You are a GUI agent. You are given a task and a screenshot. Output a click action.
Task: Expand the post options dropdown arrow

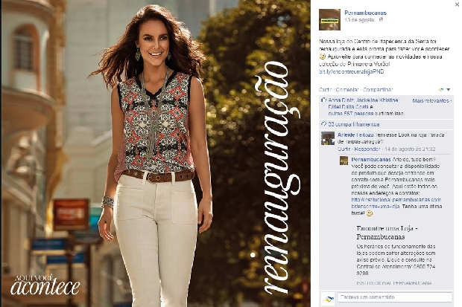449,89
